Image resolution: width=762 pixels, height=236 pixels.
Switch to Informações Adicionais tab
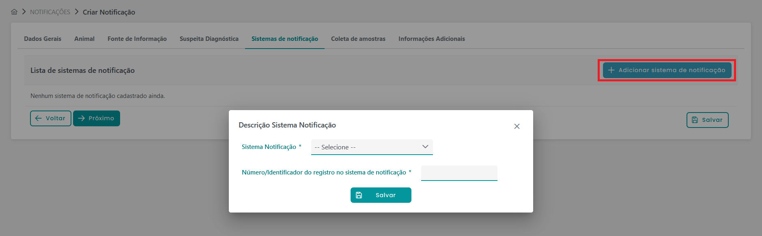432,39
